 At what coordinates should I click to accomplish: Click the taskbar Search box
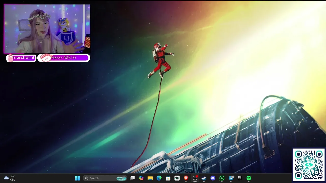coord(105,178)
